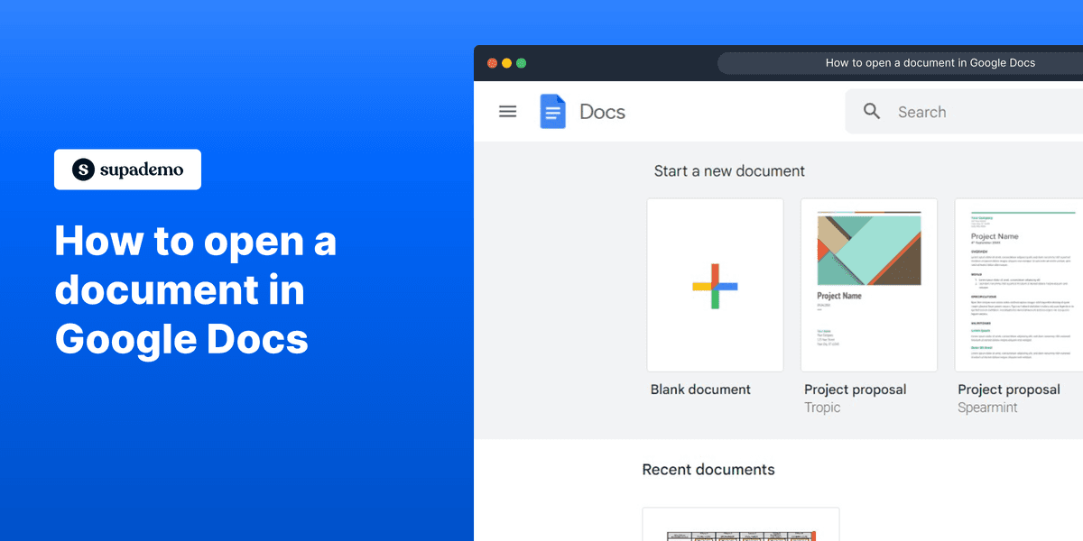Select the Blank document label text
Screen dimensions: 1083x541
700,389
